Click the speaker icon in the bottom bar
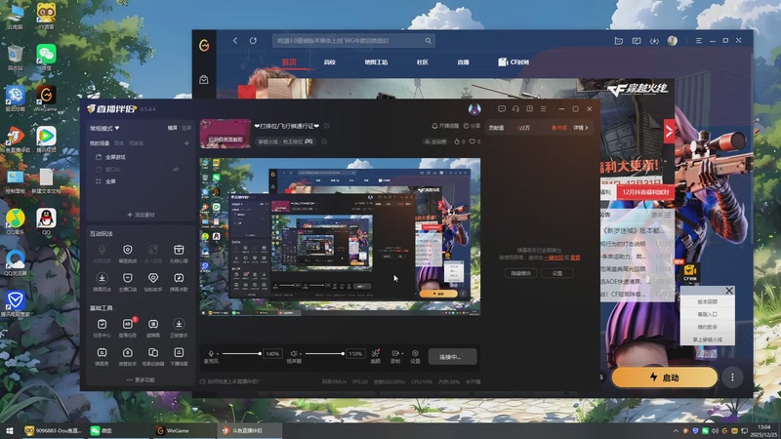Image resolution: width=781 pixels, height=439 pixels. 294,353
